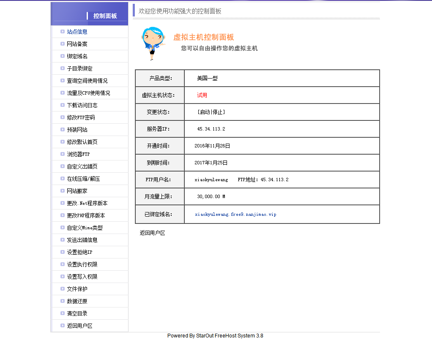The width and height of the screenshot is (432, 359).
Task: Open 数据还原 menu item
Action: click(x=77, y=301)
